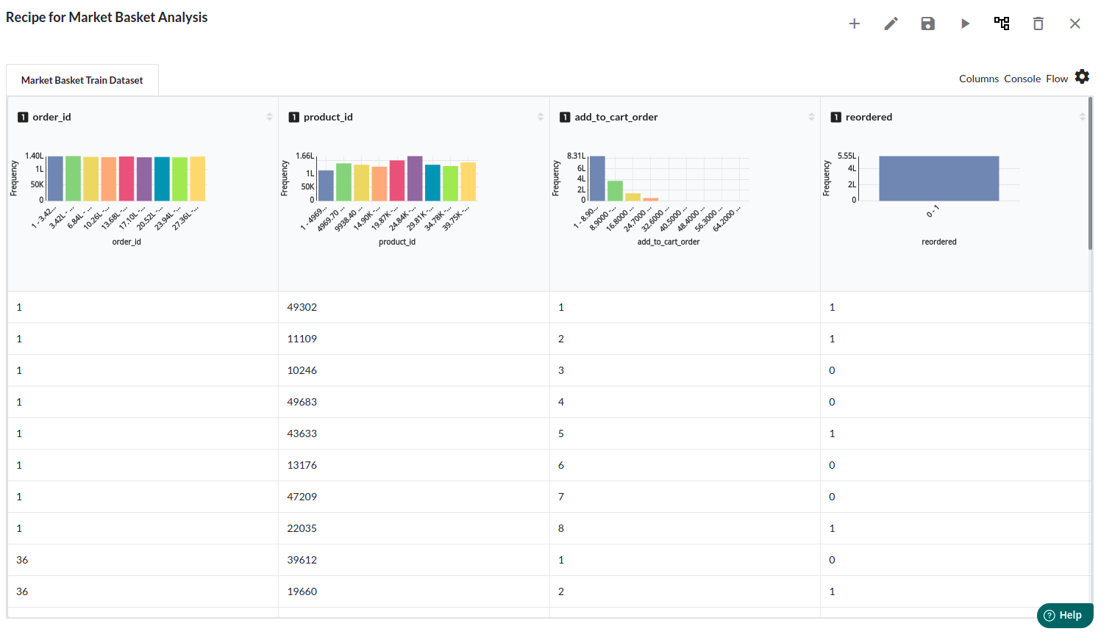This screenshot has height=637, width=1112.
Task: Click the add_to_cart_order column header
Action: [x=616, y=117]
